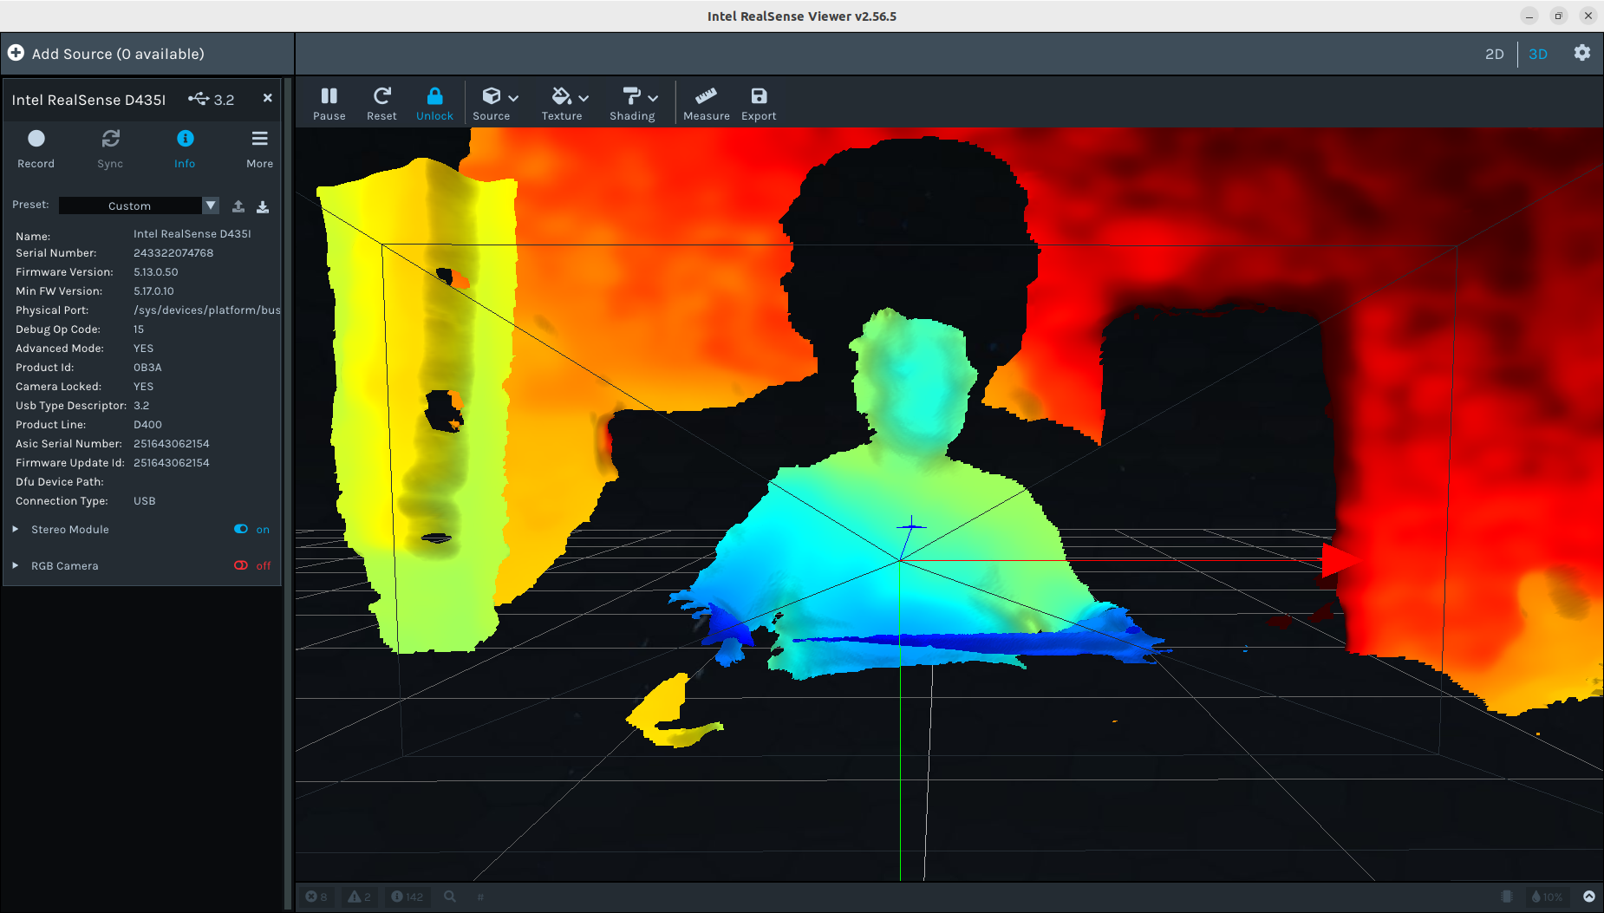Open the Preset Custom combo box

click(x=138, y=205)
